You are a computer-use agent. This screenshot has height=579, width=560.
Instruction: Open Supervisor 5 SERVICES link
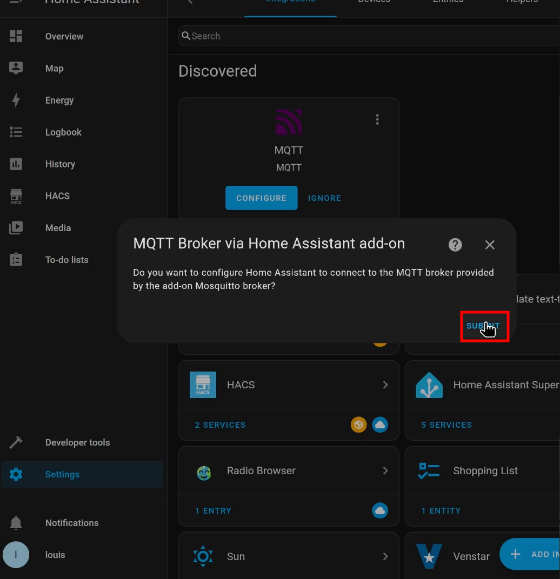[x=446, y=425]
